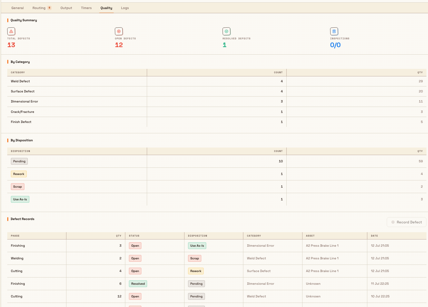This screenshot has height=307, width=428.
Task: Click the Rework badge in By Disposition table
Action: coord(19,174)
